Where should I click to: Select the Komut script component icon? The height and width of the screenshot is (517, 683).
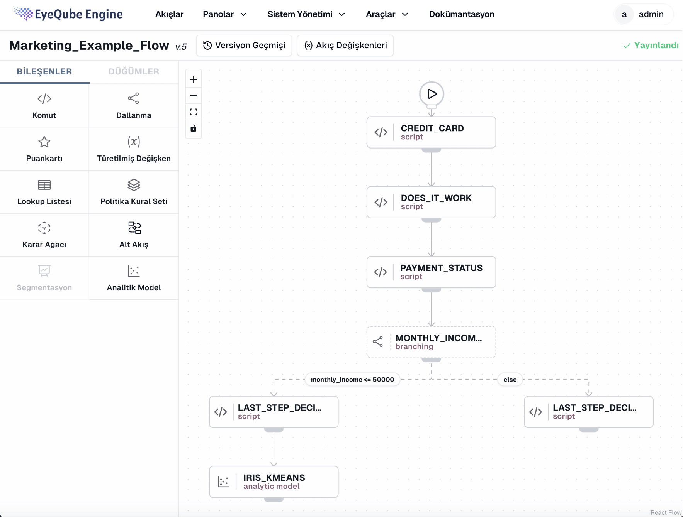[44, 99]
